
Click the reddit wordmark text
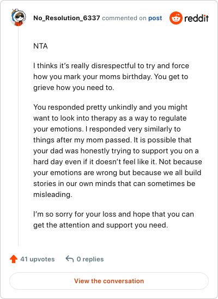coord(197,19)
